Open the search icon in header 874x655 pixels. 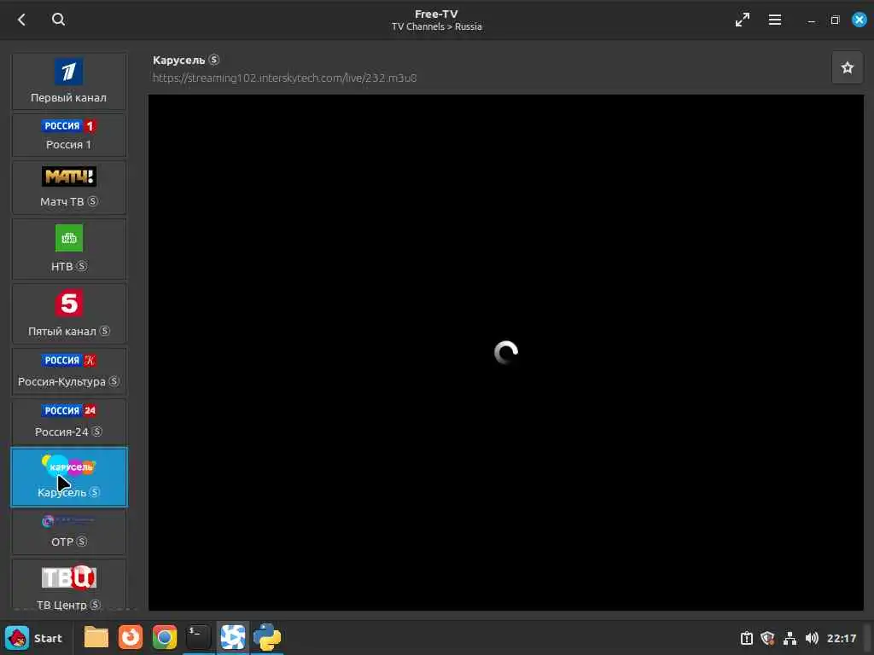click(59, 20)
